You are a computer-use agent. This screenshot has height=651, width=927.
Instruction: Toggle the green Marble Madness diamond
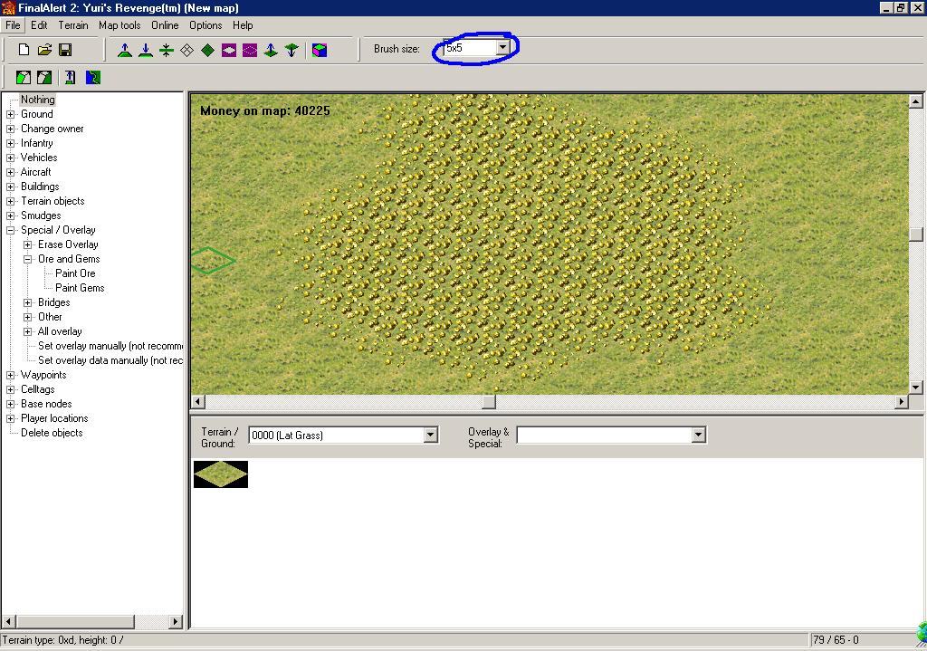pyautogui.click(x=208, y=50)
